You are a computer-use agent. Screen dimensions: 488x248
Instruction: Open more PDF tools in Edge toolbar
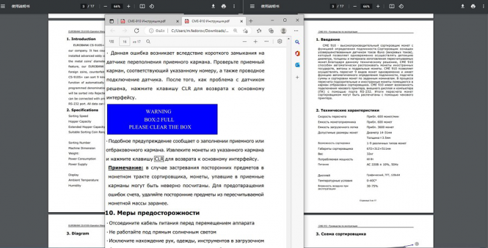tap(266, 41)
